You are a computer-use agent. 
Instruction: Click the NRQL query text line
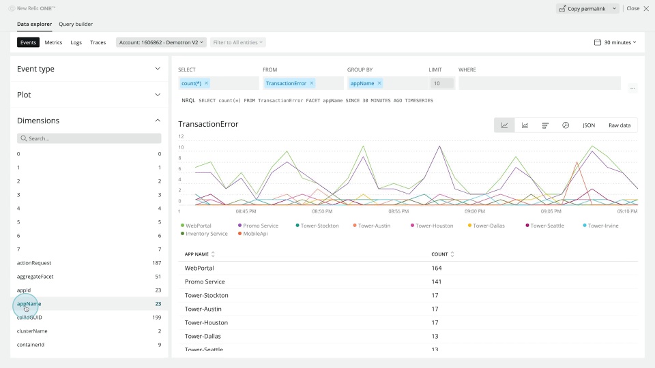tap(308, 101)
